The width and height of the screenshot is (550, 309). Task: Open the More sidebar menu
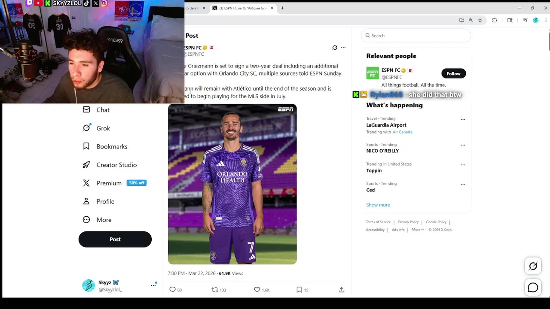tap(97, 220)
